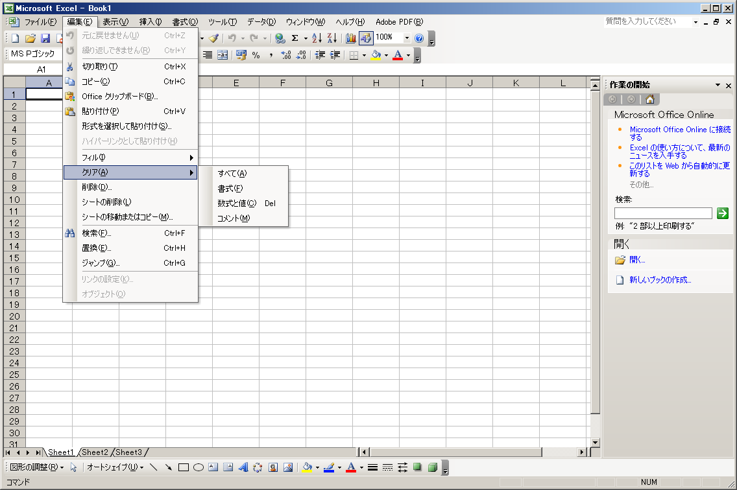This screenshot has height=490, width=737.
Task: Click the AutoSum sigma icon
Action: 295,38
